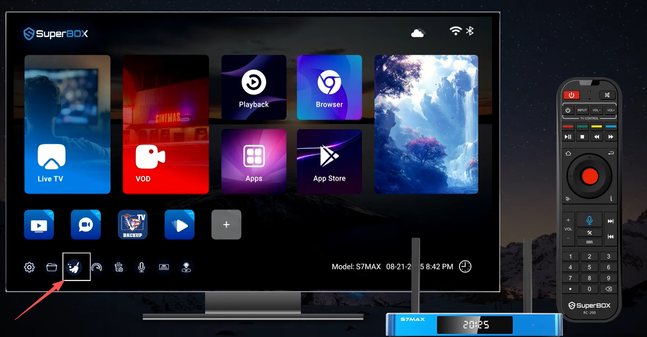
Task: Open the voice microphone icon
Action: coord(141,267)
